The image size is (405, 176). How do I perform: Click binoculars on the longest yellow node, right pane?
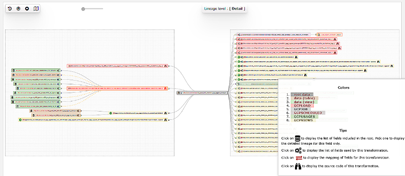(x=392, y=66)
